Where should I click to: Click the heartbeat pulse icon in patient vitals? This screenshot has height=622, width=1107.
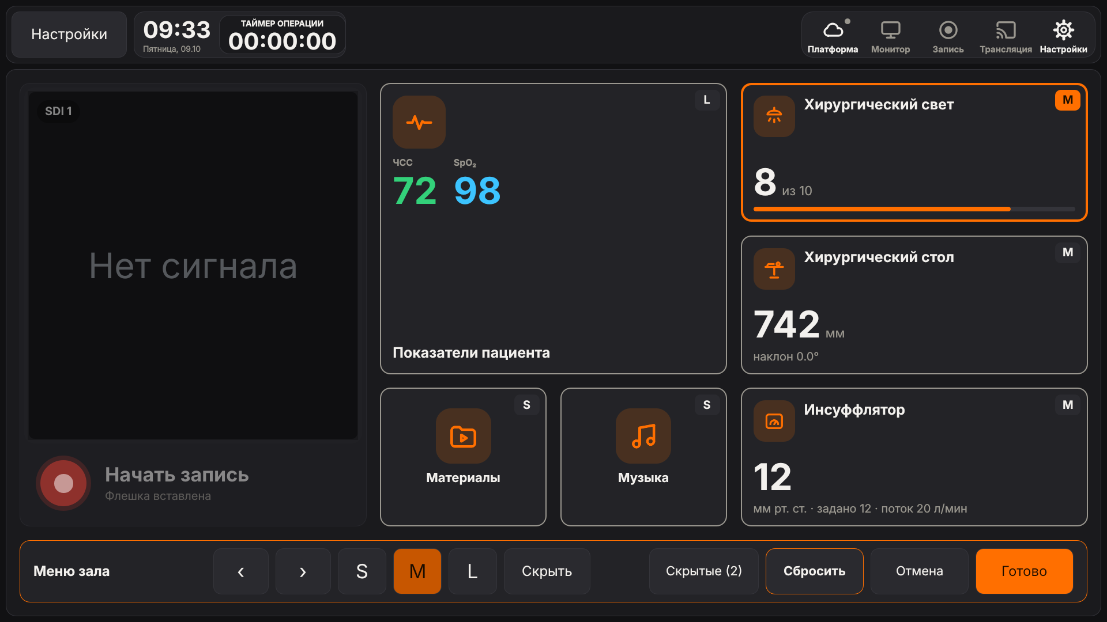point(419,122)
